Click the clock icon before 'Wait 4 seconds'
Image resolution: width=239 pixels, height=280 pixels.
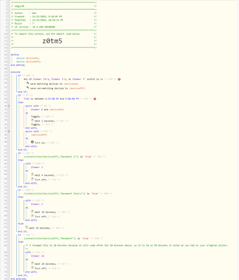(x=32, y=174)
